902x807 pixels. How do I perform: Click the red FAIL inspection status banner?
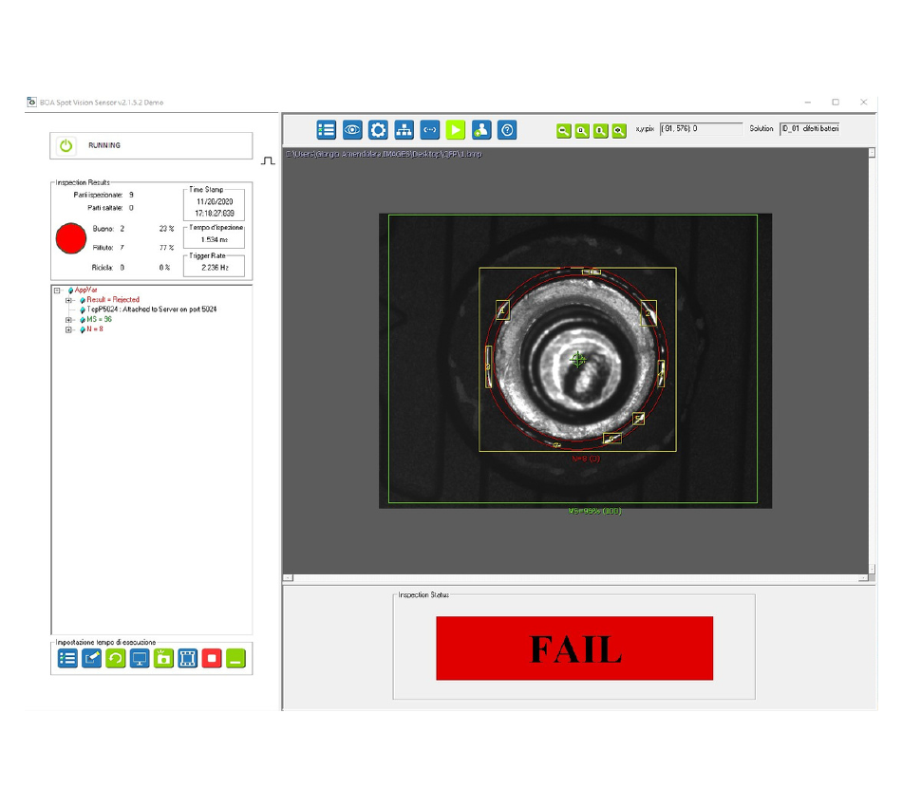[x=574, y=648]
